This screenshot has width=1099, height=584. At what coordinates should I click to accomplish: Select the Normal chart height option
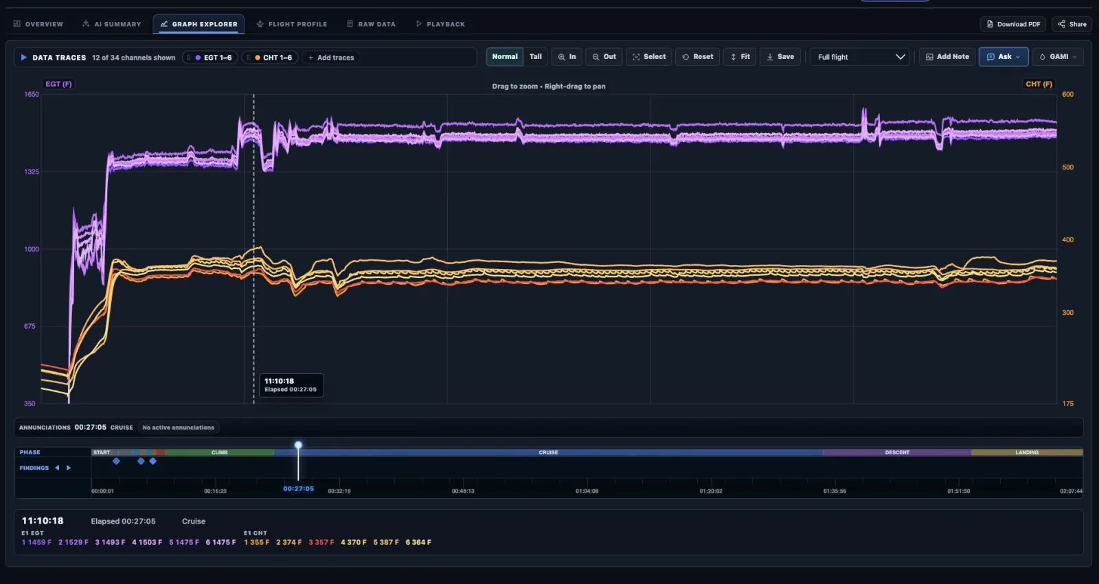[505, 57]
